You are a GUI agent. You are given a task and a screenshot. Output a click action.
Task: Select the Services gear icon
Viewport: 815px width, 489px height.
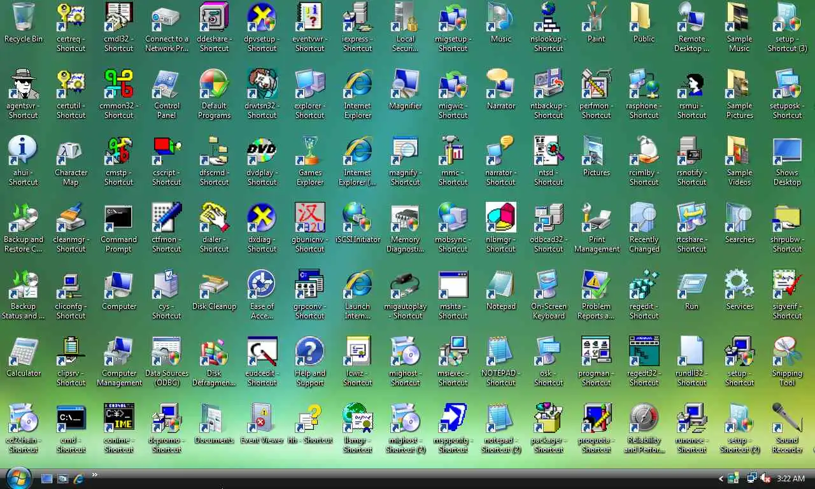click(x=740, y=285)
